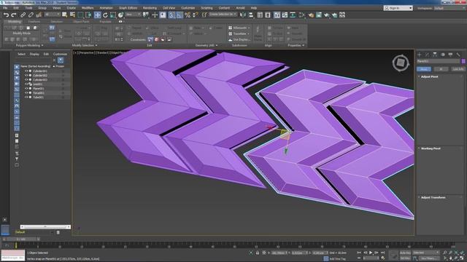
Task: Click the Link Info button
Action: coord(458,69)
